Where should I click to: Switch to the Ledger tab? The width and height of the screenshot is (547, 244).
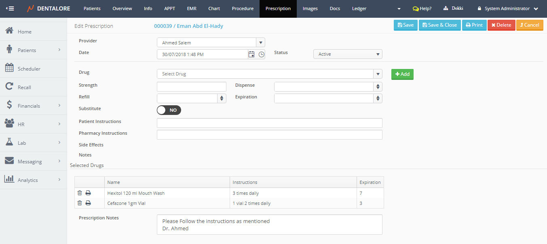pyautogui.click(x=359, y=8)
